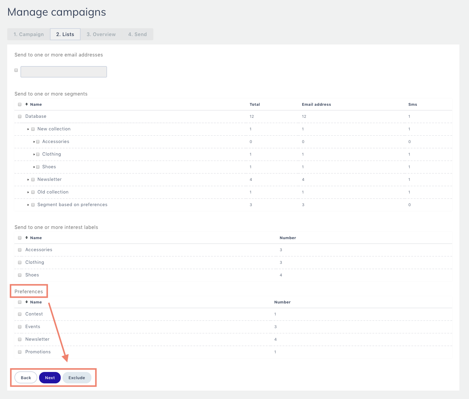Viewport: 469px width, 399px height.
Task: Click the Next button
Action: pyautogui.click(x=50, y=378)
